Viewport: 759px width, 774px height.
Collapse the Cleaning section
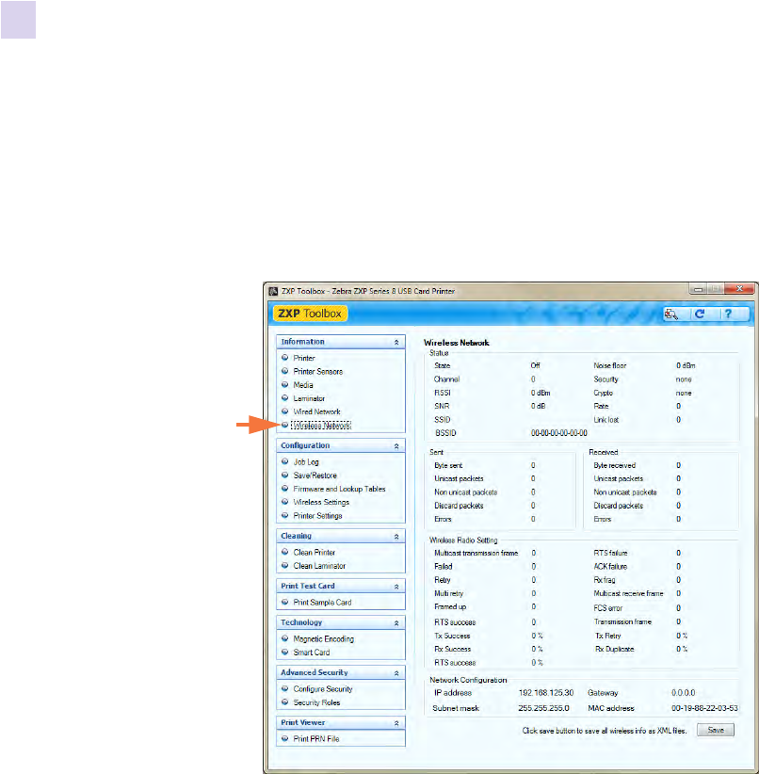(396, 536)
